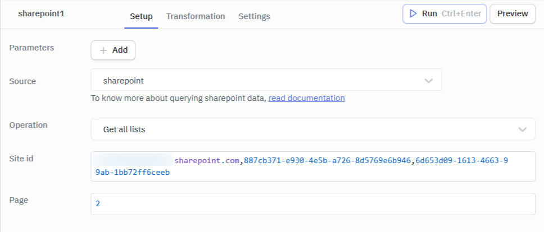Open the read documentation link

(307, 98)
